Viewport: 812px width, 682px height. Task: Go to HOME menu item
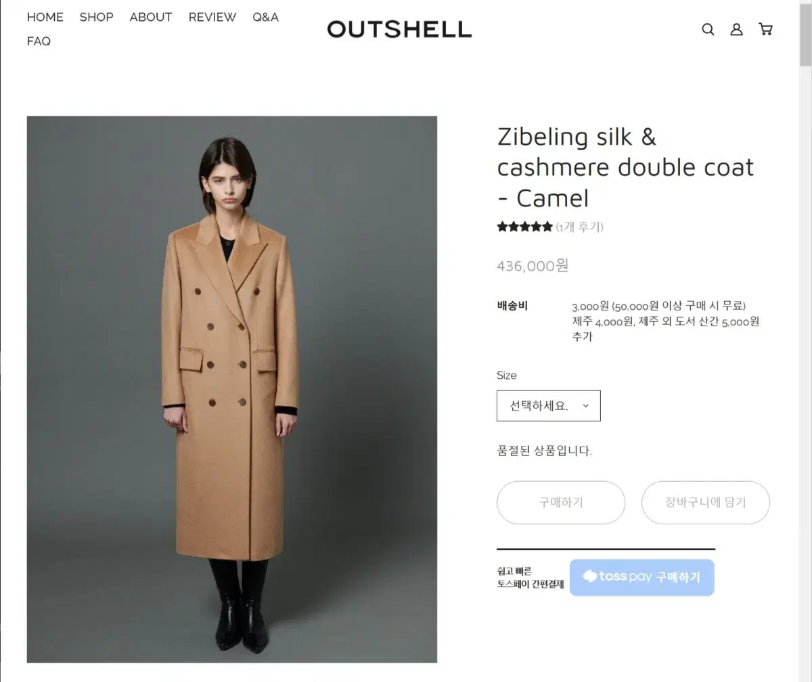(45, 17)
